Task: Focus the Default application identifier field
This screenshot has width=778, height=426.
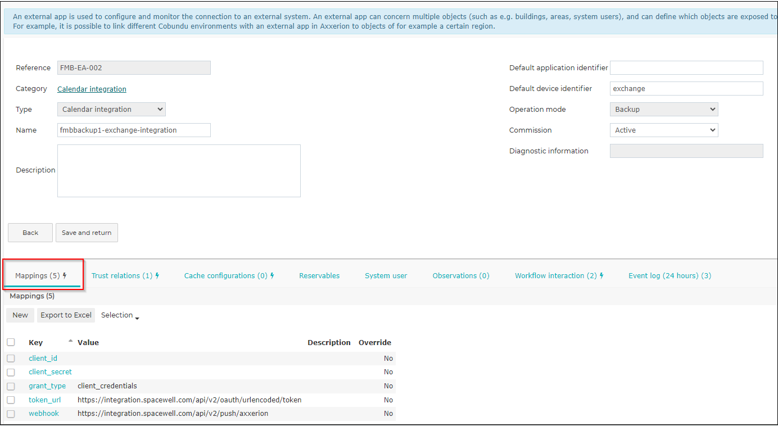Action: 686,67
